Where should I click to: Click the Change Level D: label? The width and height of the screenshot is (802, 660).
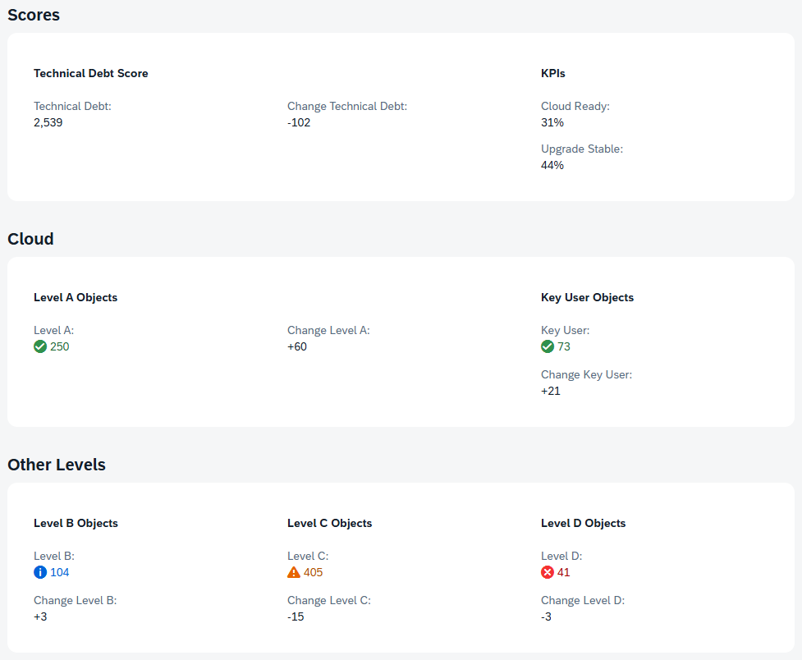tap(583, 601)
